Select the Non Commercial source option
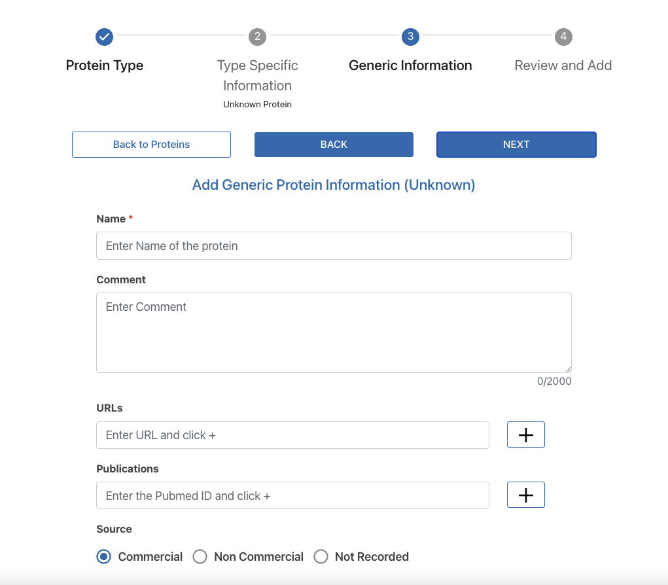 tap(200, 557)
